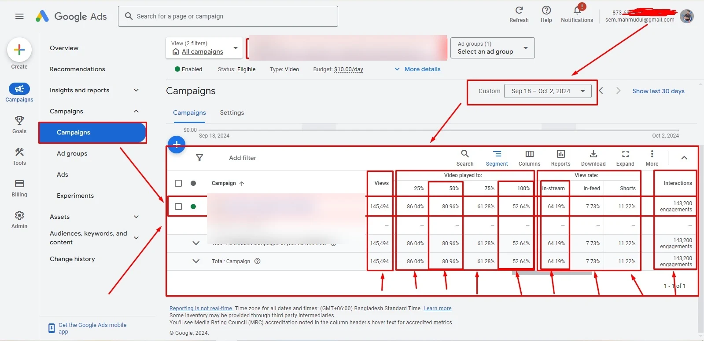
Task: Click Total: Campaign help question icon
Action: pos(258,261)
